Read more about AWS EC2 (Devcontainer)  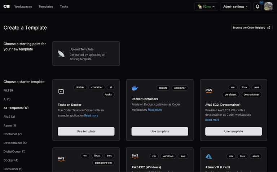tap(212, 120)
